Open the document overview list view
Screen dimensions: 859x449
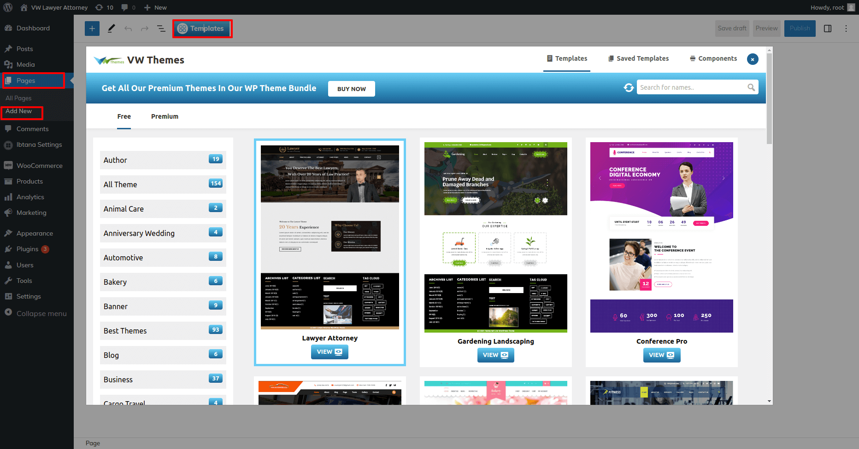pyautogui.click(x=161, y=29)
